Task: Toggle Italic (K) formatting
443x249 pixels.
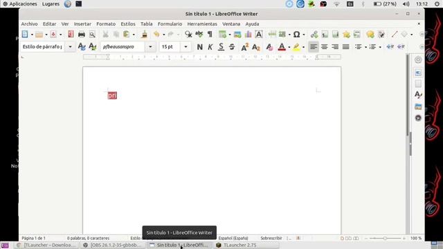Action: (210, 47)
